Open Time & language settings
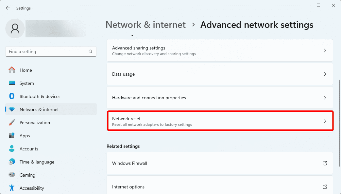341x194 pixels. (x=51, y=162)
